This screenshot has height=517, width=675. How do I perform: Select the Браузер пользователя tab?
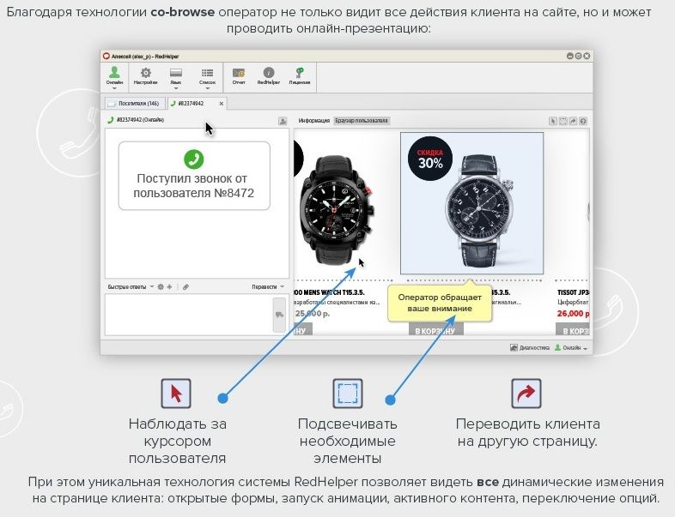pyautogui.click(x=362, y=121)
